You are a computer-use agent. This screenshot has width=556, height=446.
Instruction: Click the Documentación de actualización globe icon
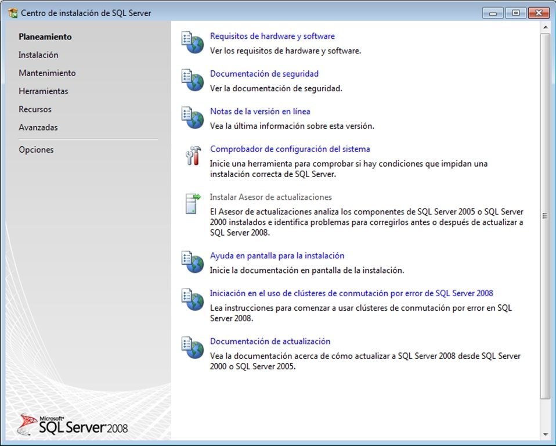point(193,348)
